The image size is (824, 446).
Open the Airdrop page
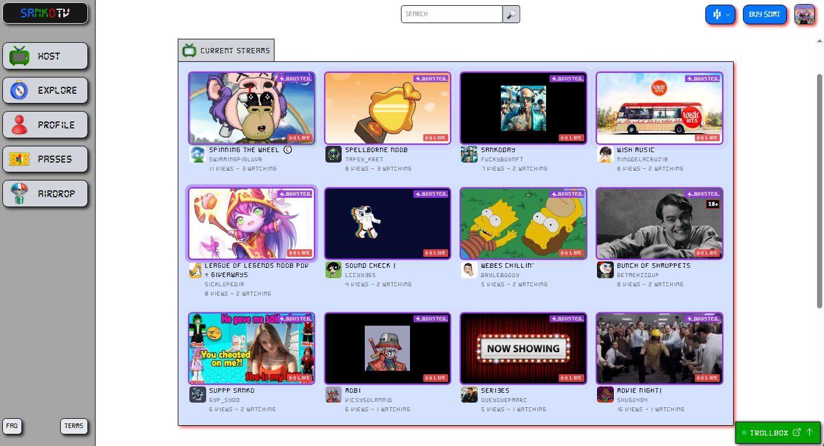tap(45, 194)
